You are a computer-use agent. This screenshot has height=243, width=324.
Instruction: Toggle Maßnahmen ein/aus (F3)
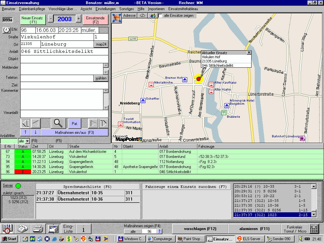pos(74,132)
